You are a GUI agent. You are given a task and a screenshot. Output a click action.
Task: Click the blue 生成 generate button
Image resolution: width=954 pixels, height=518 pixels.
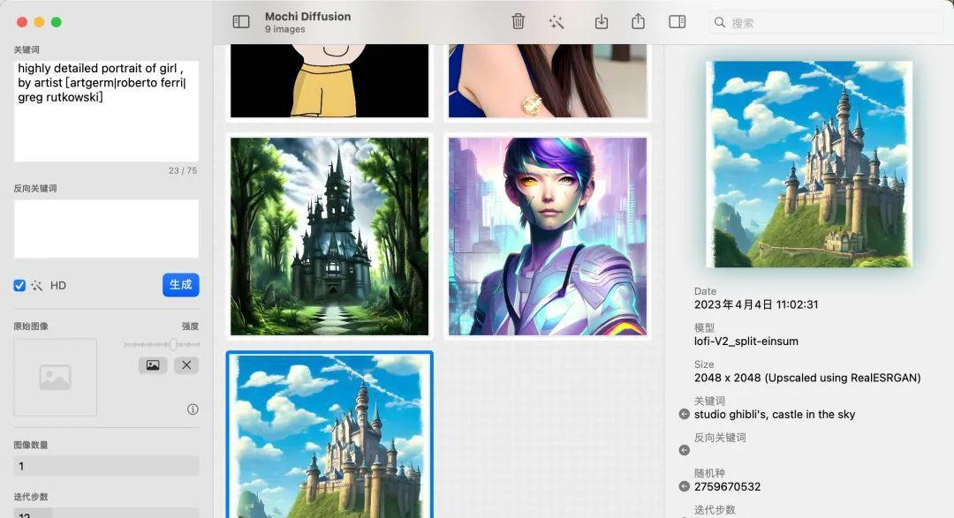pos(181,284)
